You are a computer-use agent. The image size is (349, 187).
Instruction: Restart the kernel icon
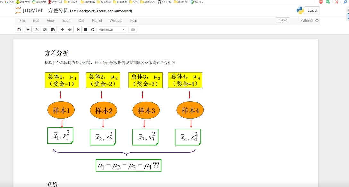pos(93,29)
